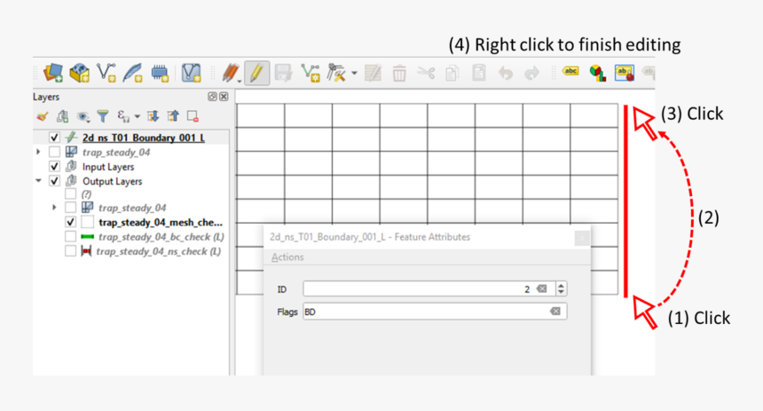Image resolution: width=763 pixels, height=411 pixels.
Task: Uncheck the Input Layers group checkbox
Action: tap(54, 167)
